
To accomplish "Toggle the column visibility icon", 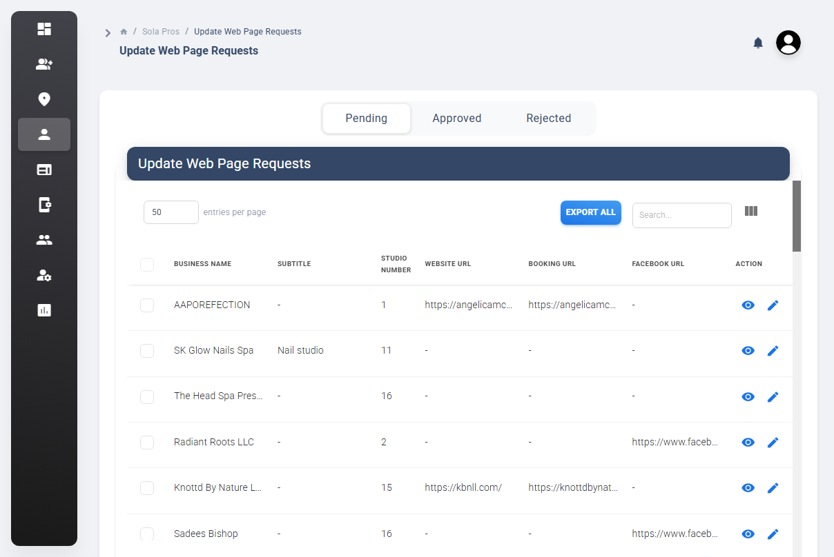I will point(751,211).
